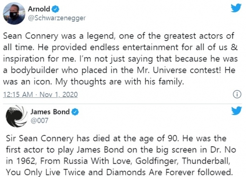Click James Bond's blue verified badge
The height and width of the screenshot is (177, 246).
click(75, 112)
